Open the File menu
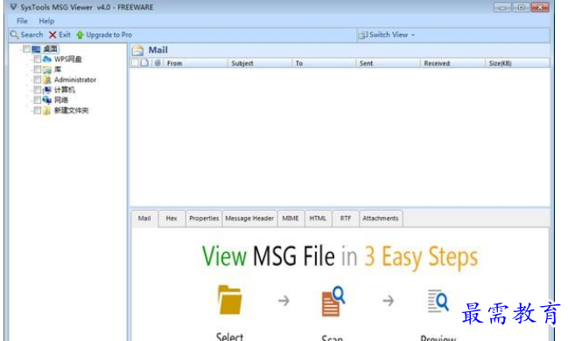Viewport: 568px width, 341px height. coord(22,21)
